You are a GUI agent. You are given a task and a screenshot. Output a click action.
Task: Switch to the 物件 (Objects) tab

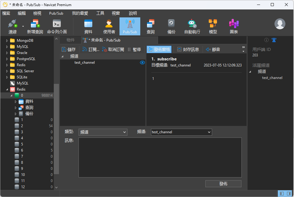click(x=70, y=40)
